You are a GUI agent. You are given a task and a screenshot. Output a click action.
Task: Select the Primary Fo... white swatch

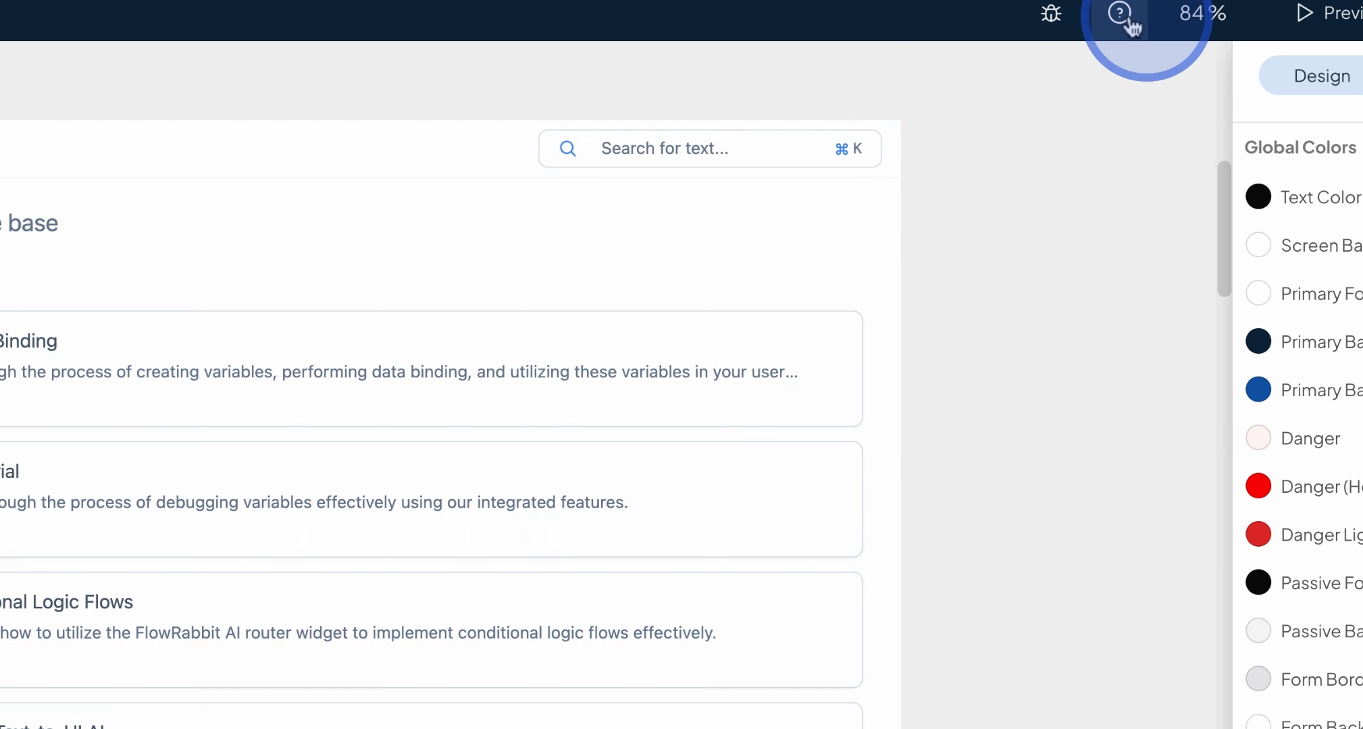click(x=1258, y=293)
